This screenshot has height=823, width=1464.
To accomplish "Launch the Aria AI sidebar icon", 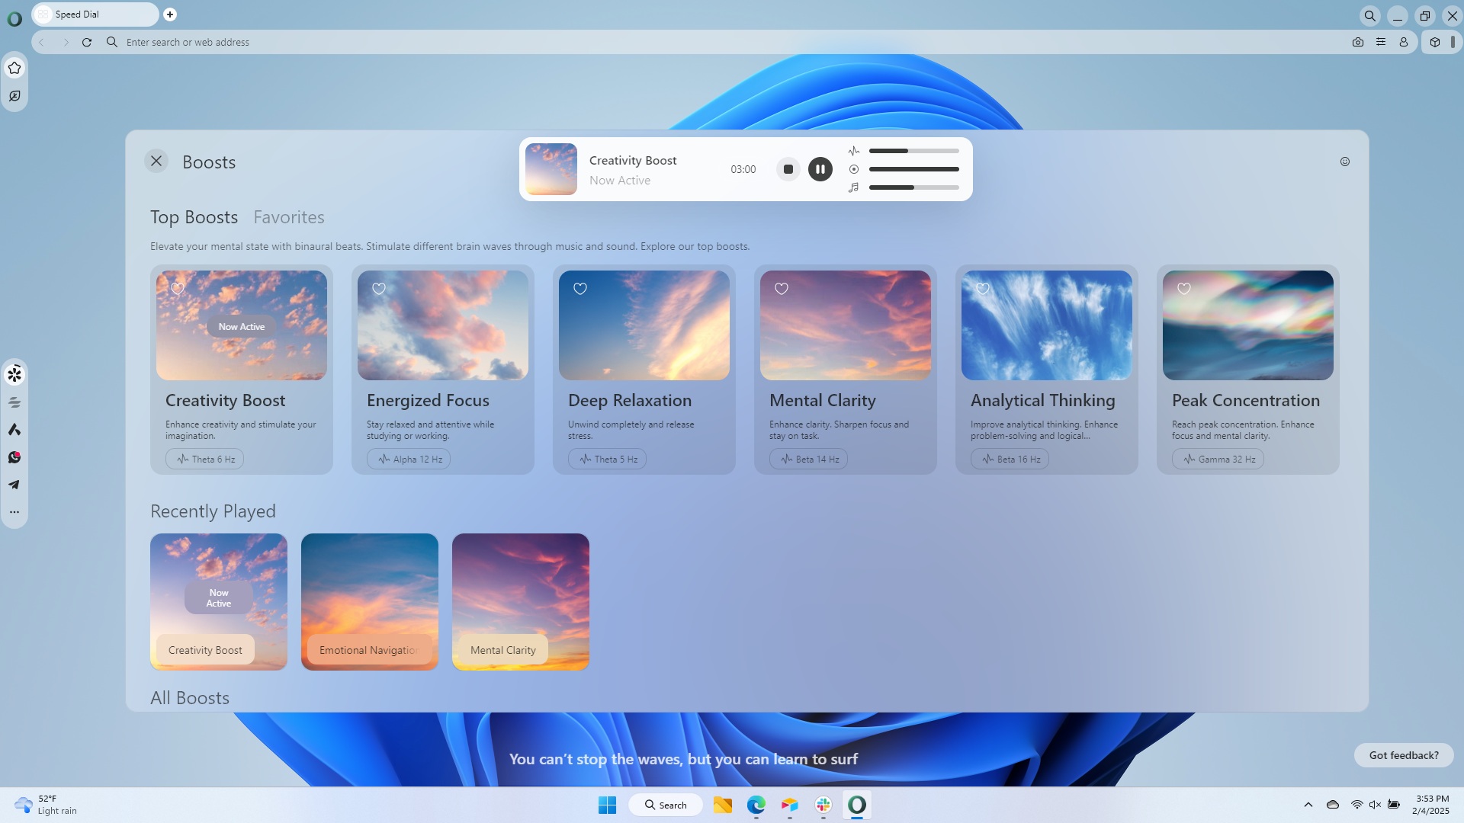I will [x=14, y=430].
